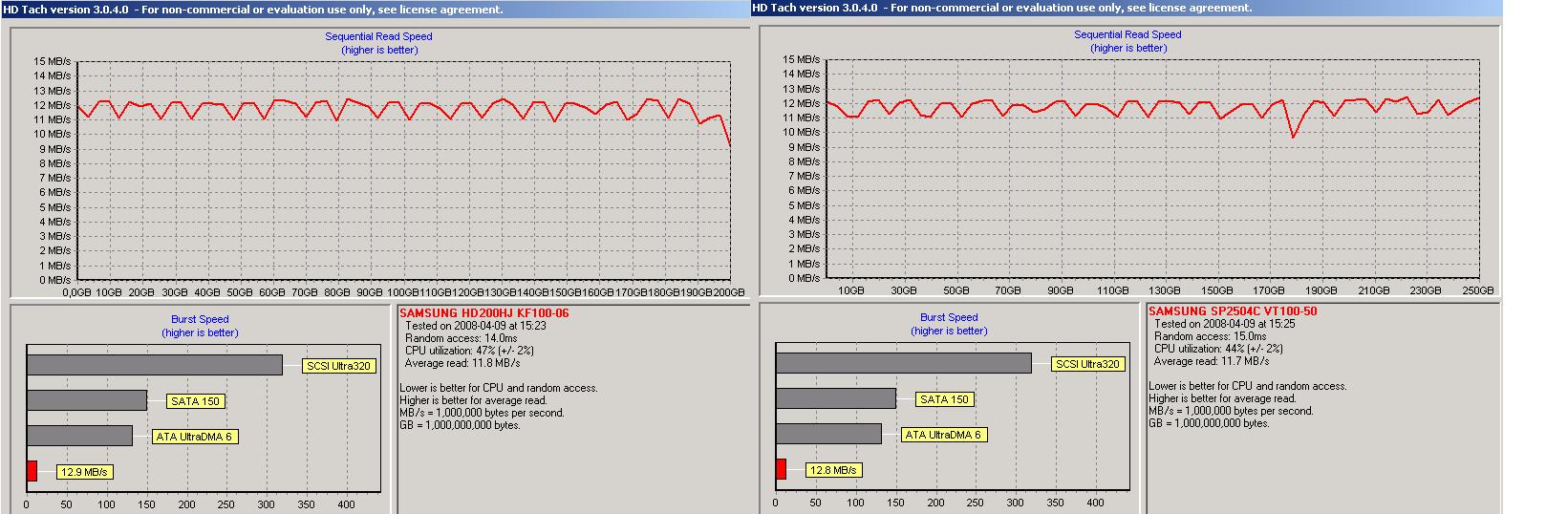The width and height of the screenshot is (1546, 514).
Task: Click the left SATA 150 label
Action: click(195, 401)
